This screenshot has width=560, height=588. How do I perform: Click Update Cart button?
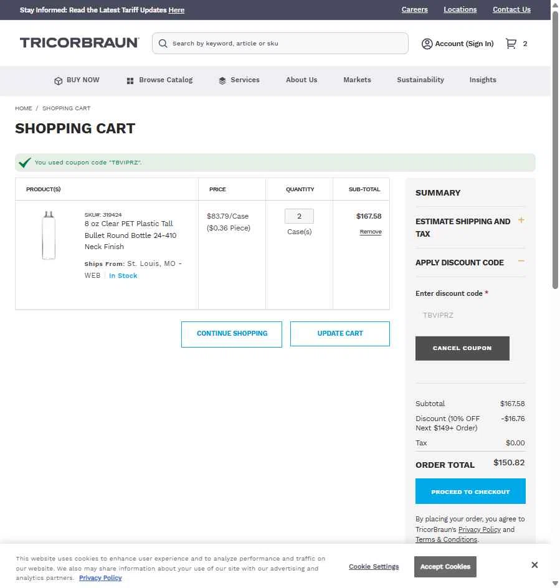[340, 334]
